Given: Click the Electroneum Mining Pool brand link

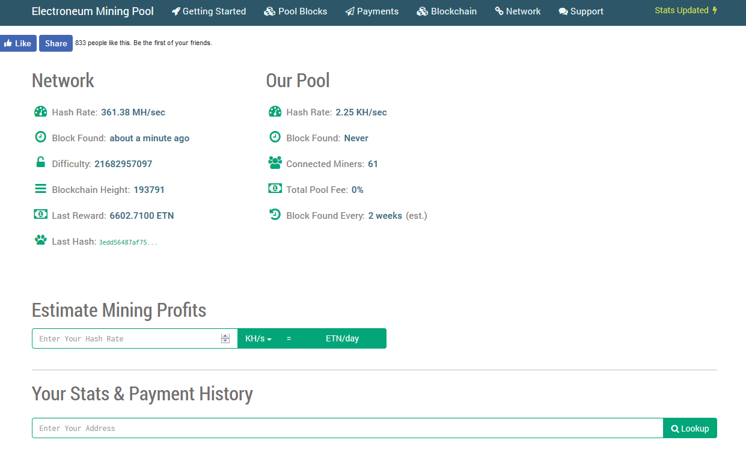Looking at the screenshot, I should tap(93, 11).
